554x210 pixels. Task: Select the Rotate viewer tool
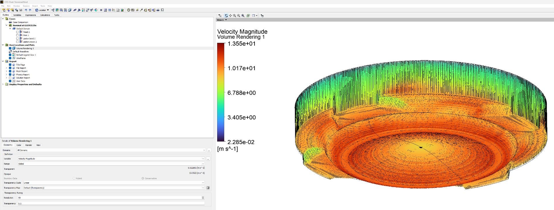click(226, 16)
